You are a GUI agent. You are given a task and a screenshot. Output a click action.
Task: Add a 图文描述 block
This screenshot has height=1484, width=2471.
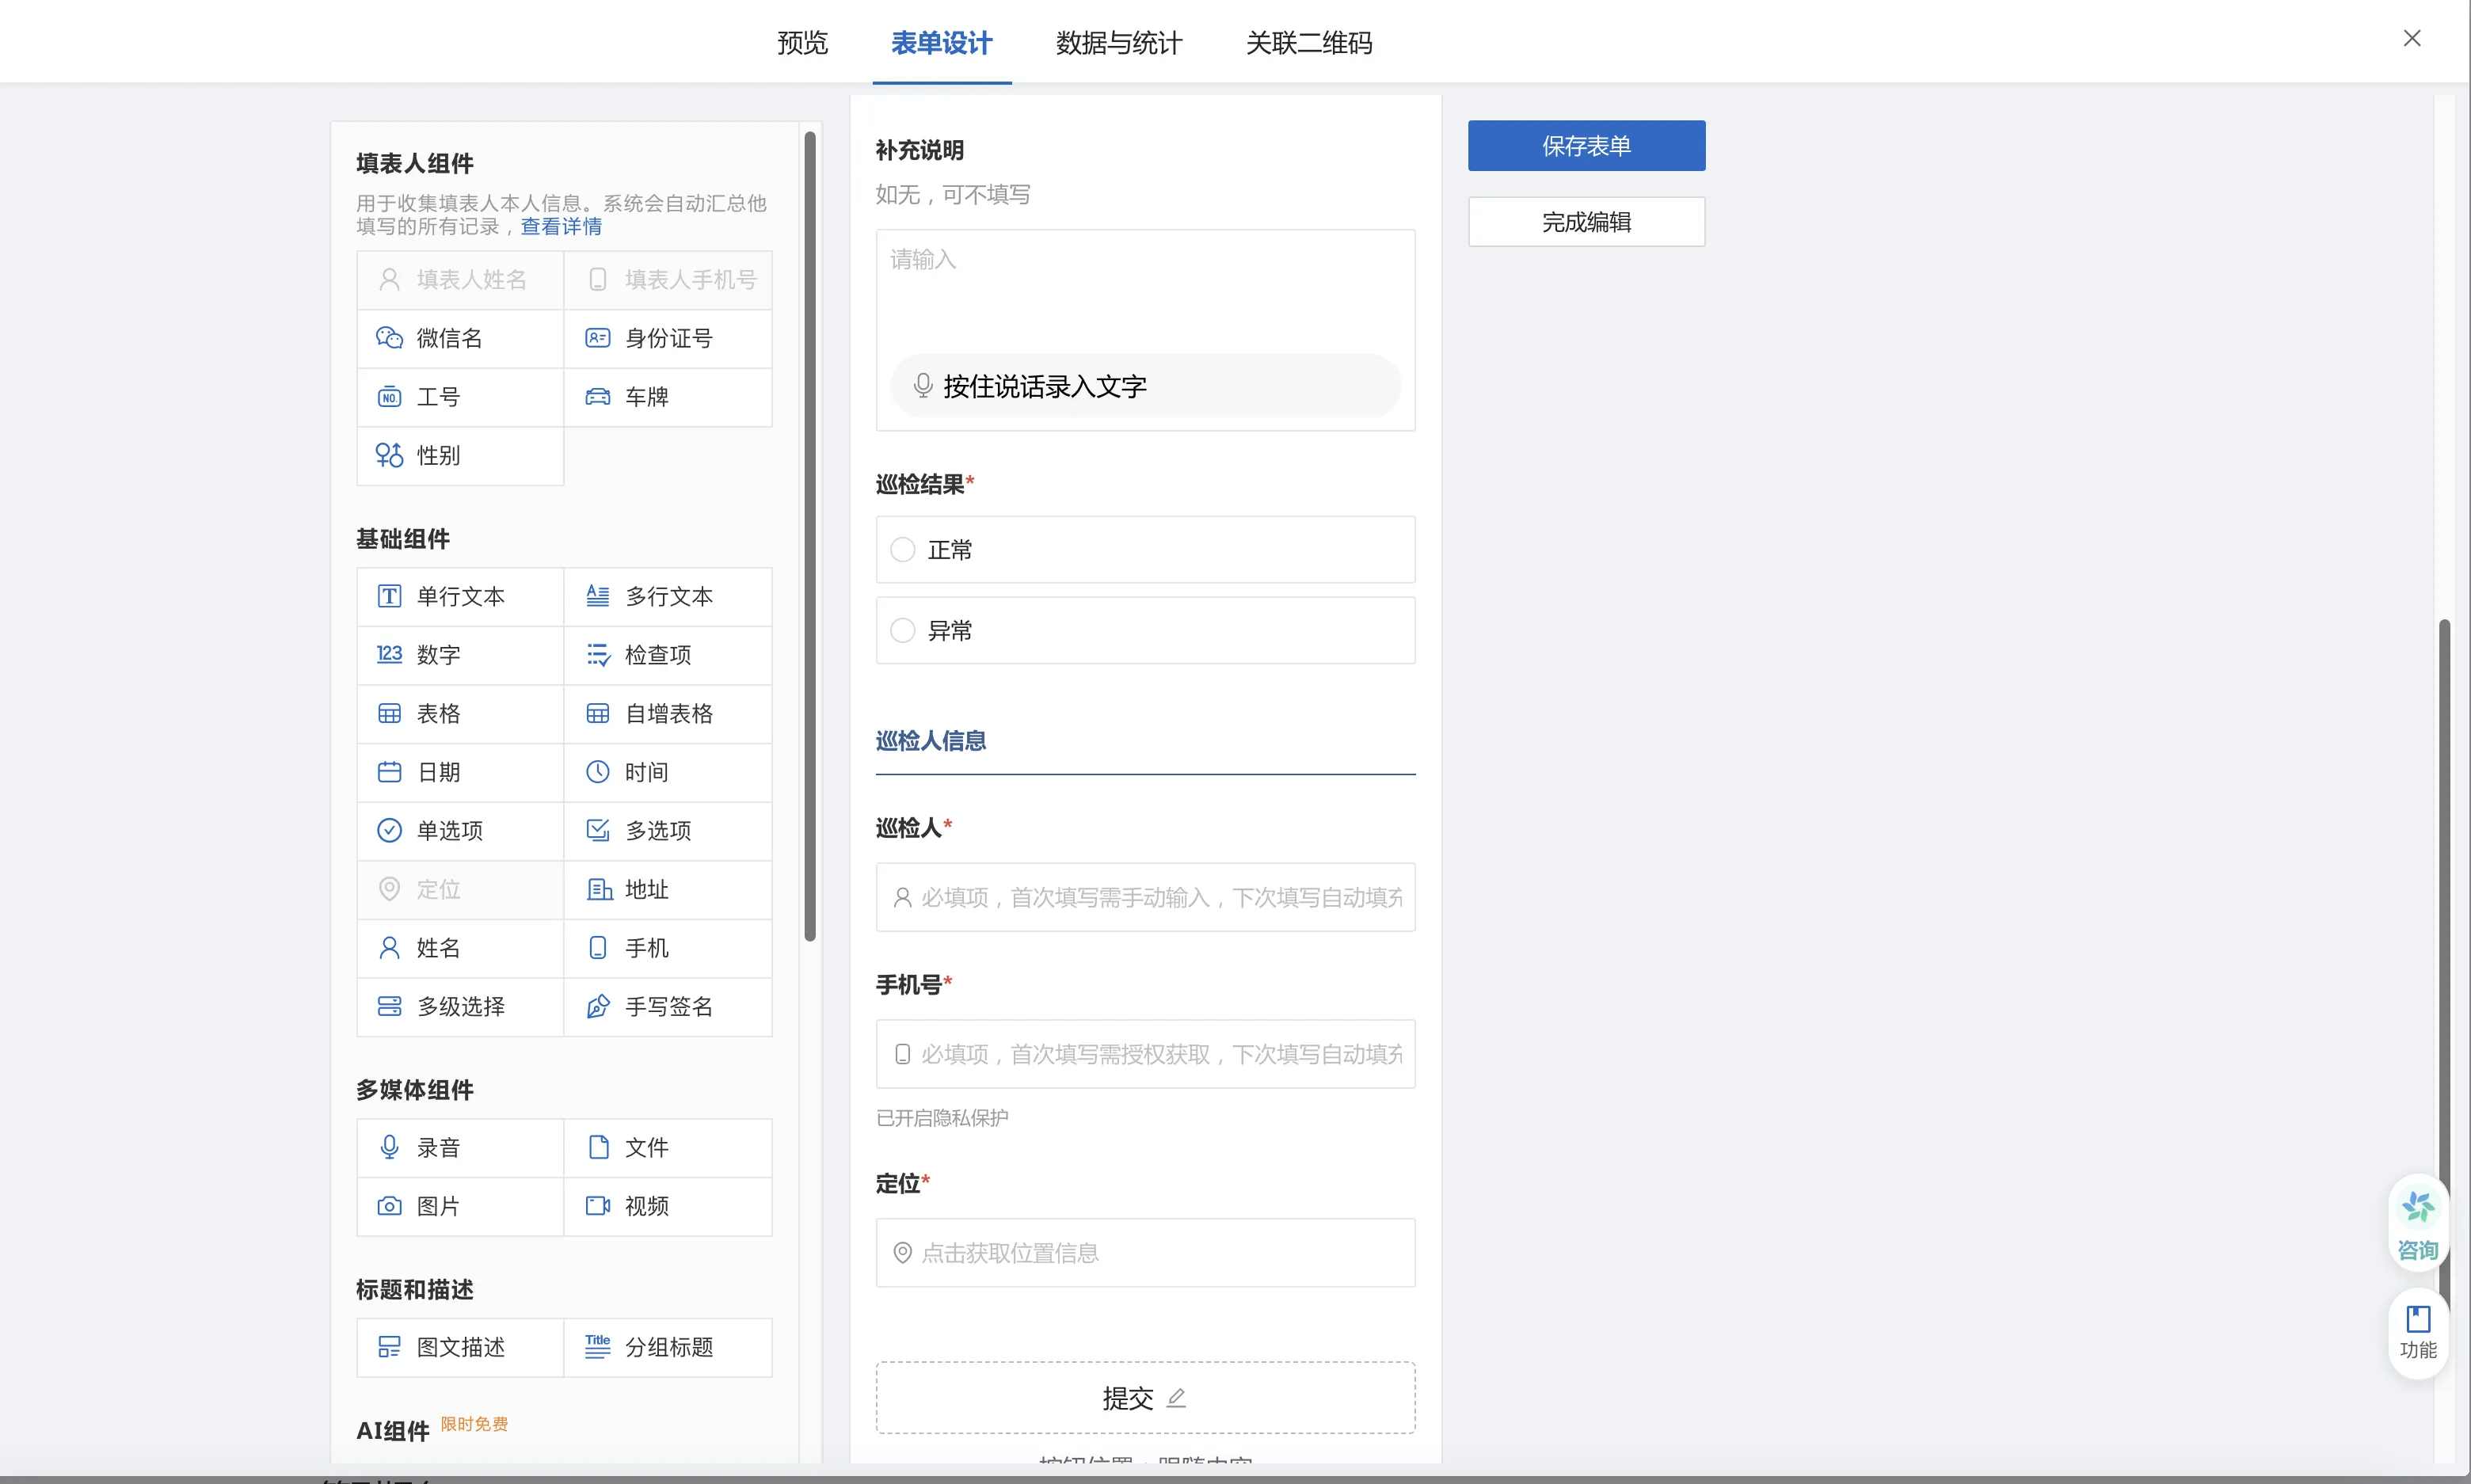pos(460,1347)
